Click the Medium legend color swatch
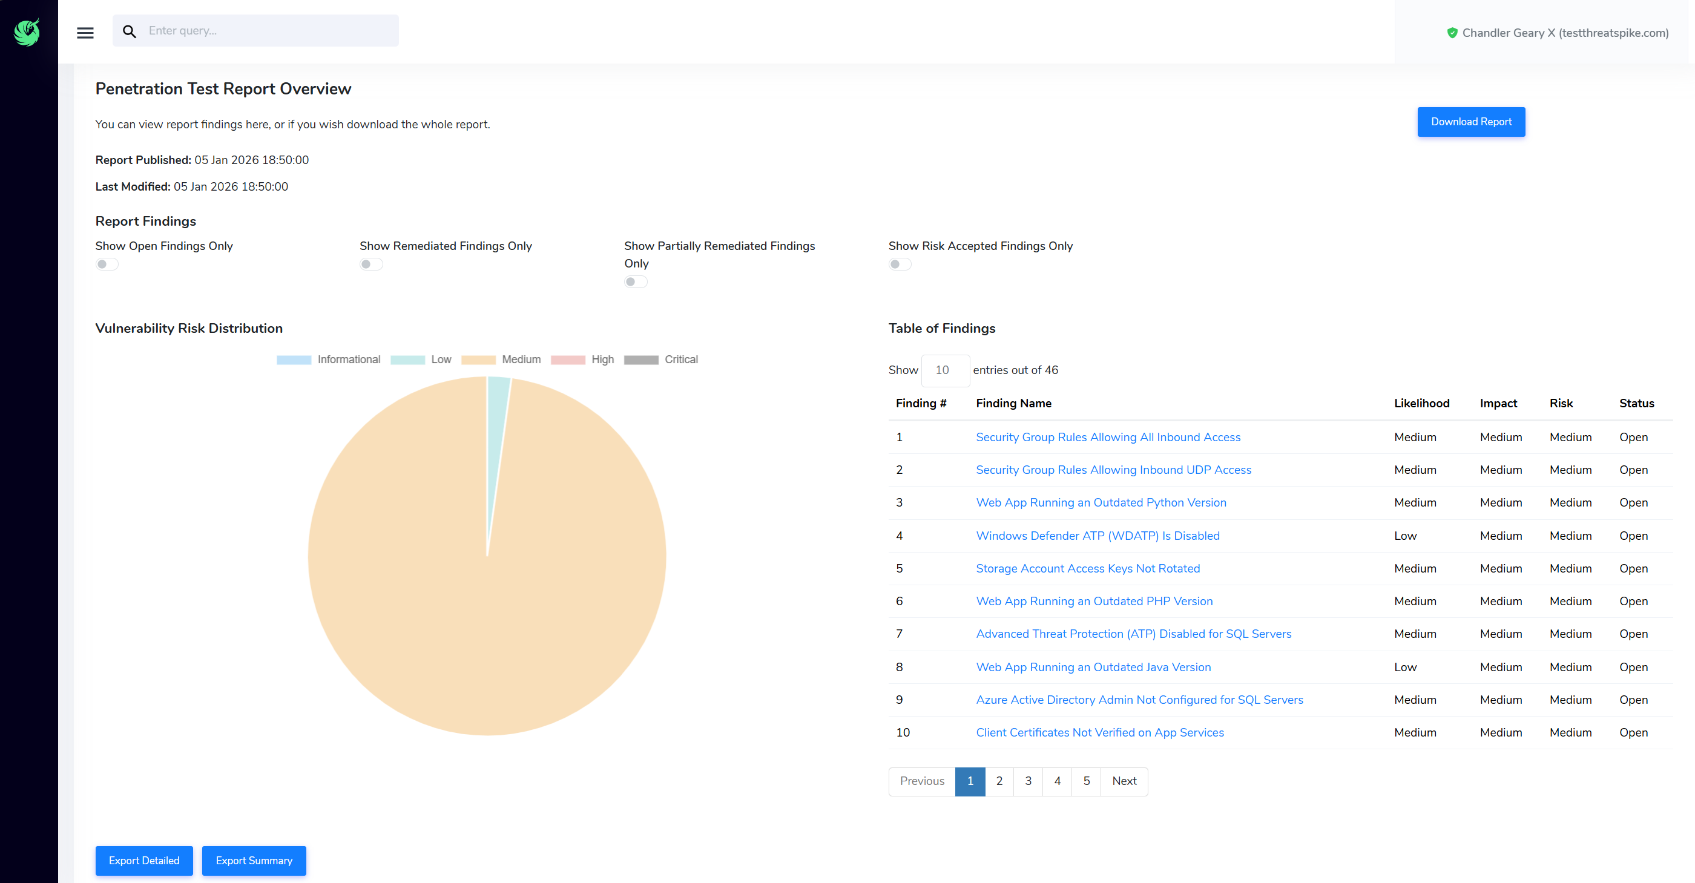The height and width of the screenshot is (883, 1695). click(478, 360)
